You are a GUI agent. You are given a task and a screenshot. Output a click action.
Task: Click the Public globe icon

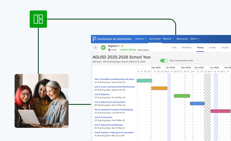pyautogui.click(x=110, y=50)
